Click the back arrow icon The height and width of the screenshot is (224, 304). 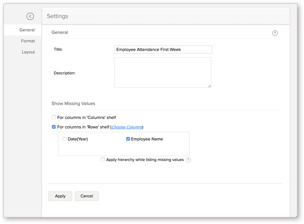click(30, 16)
